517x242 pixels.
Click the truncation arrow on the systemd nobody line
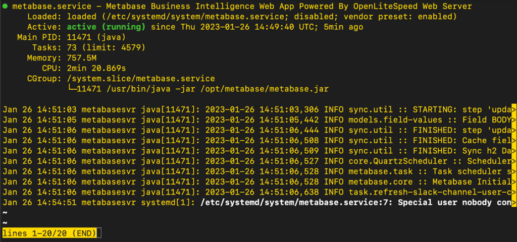tap(514, 203)
